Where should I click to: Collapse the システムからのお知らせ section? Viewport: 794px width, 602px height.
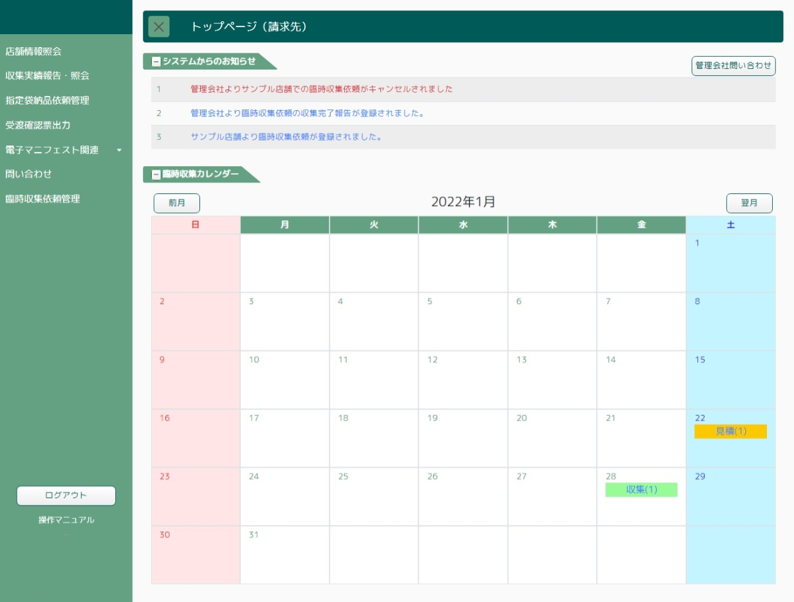156,62
